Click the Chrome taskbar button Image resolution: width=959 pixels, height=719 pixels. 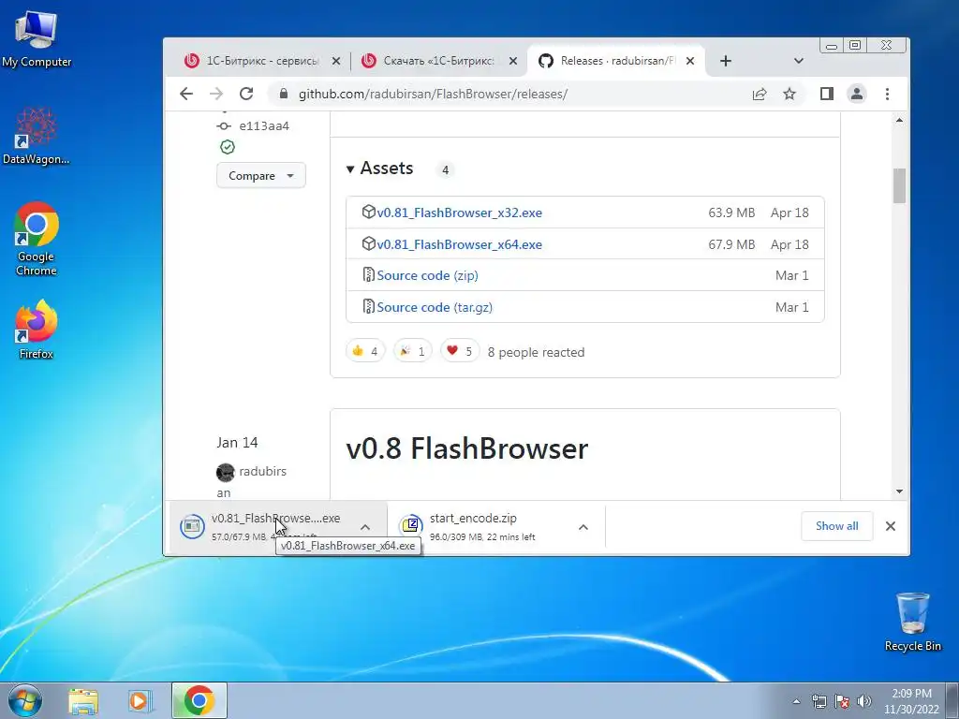click(199, 700)
